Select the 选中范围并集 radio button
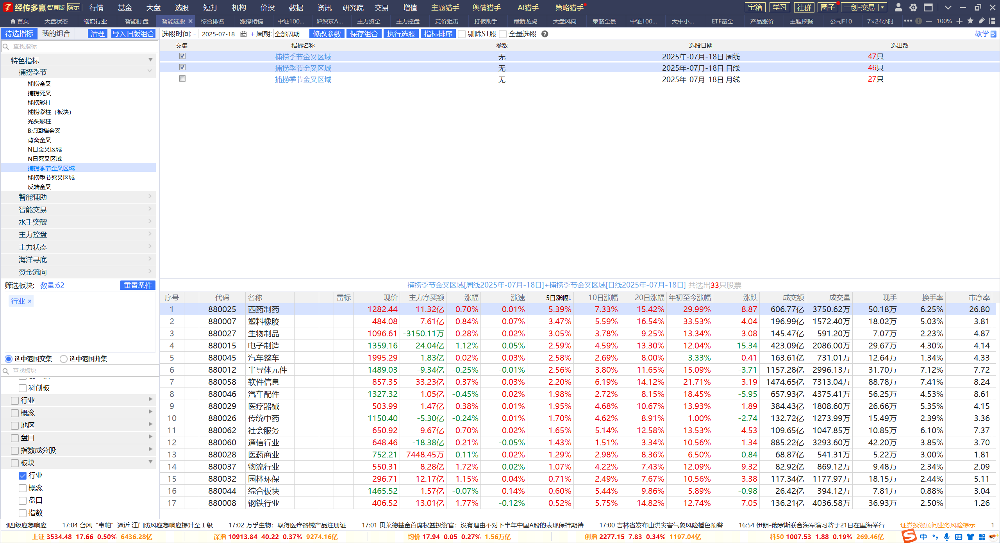The image size is (1000, 543). tap(63, 359)
